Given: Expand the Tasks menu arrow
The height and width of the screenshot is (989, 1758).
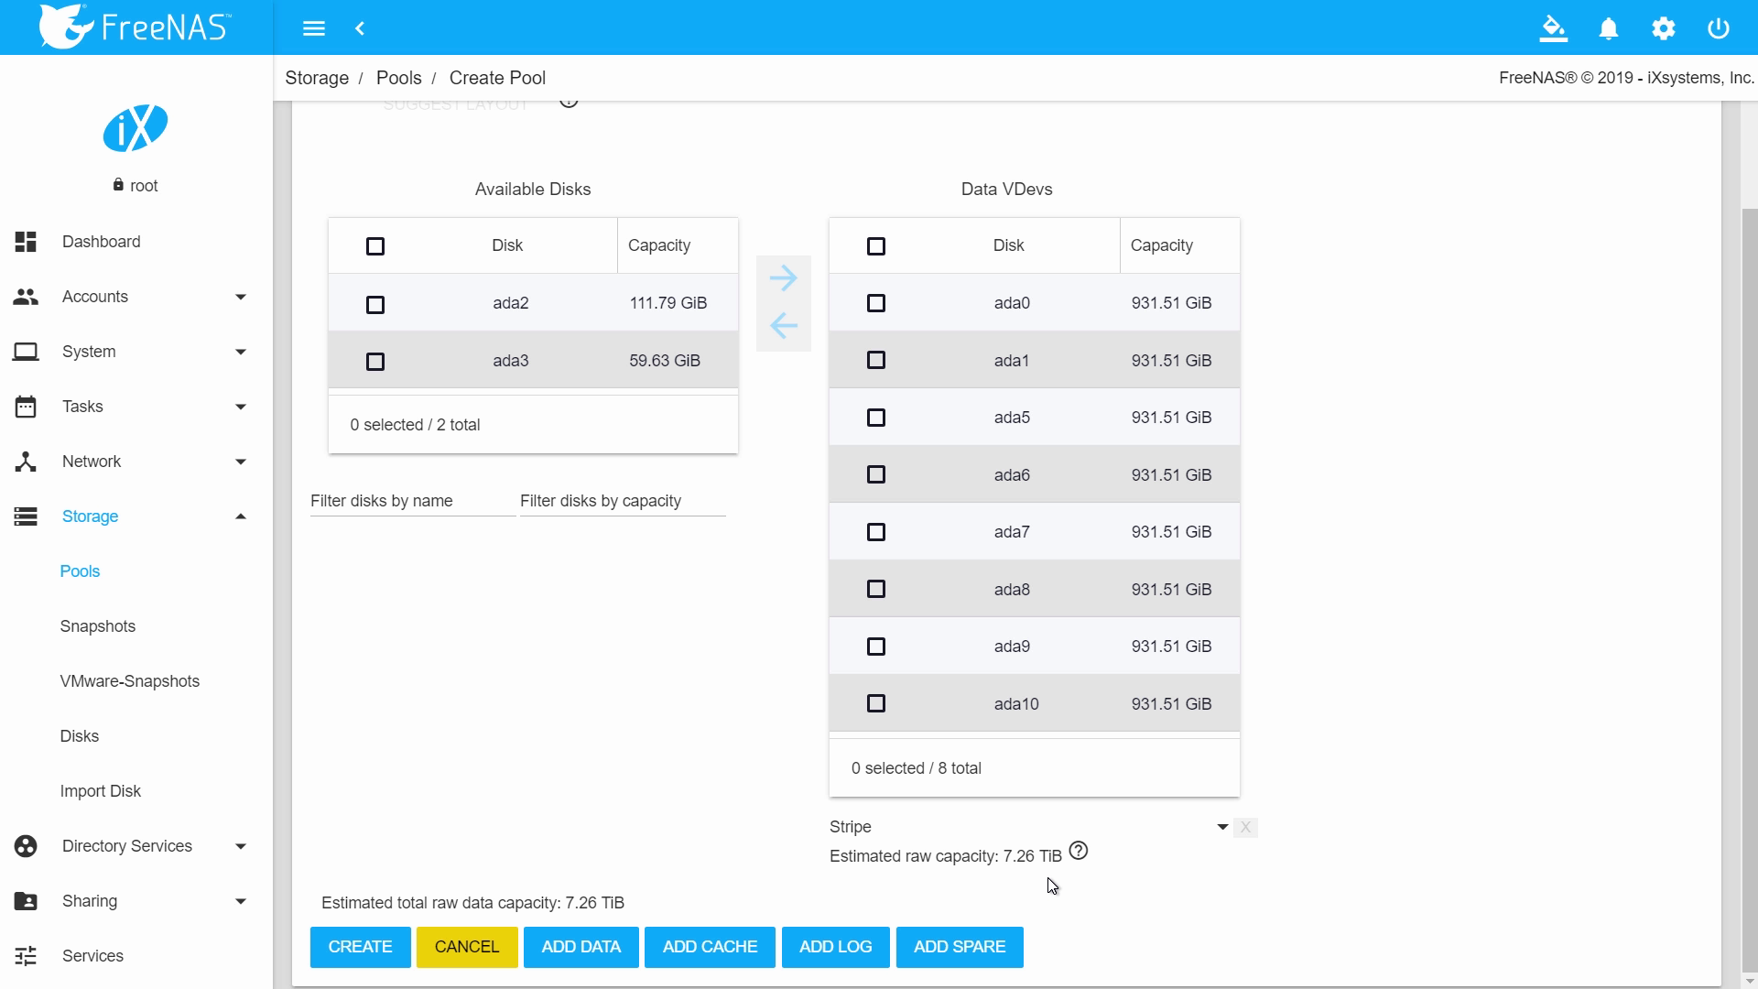Looking at the screenshot, I should pos(241,407).
